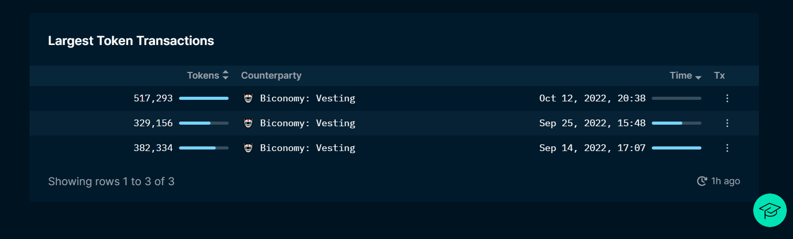Screen dimensions: 793x239
Task: Click the Tokens column header
Action: 203,76
